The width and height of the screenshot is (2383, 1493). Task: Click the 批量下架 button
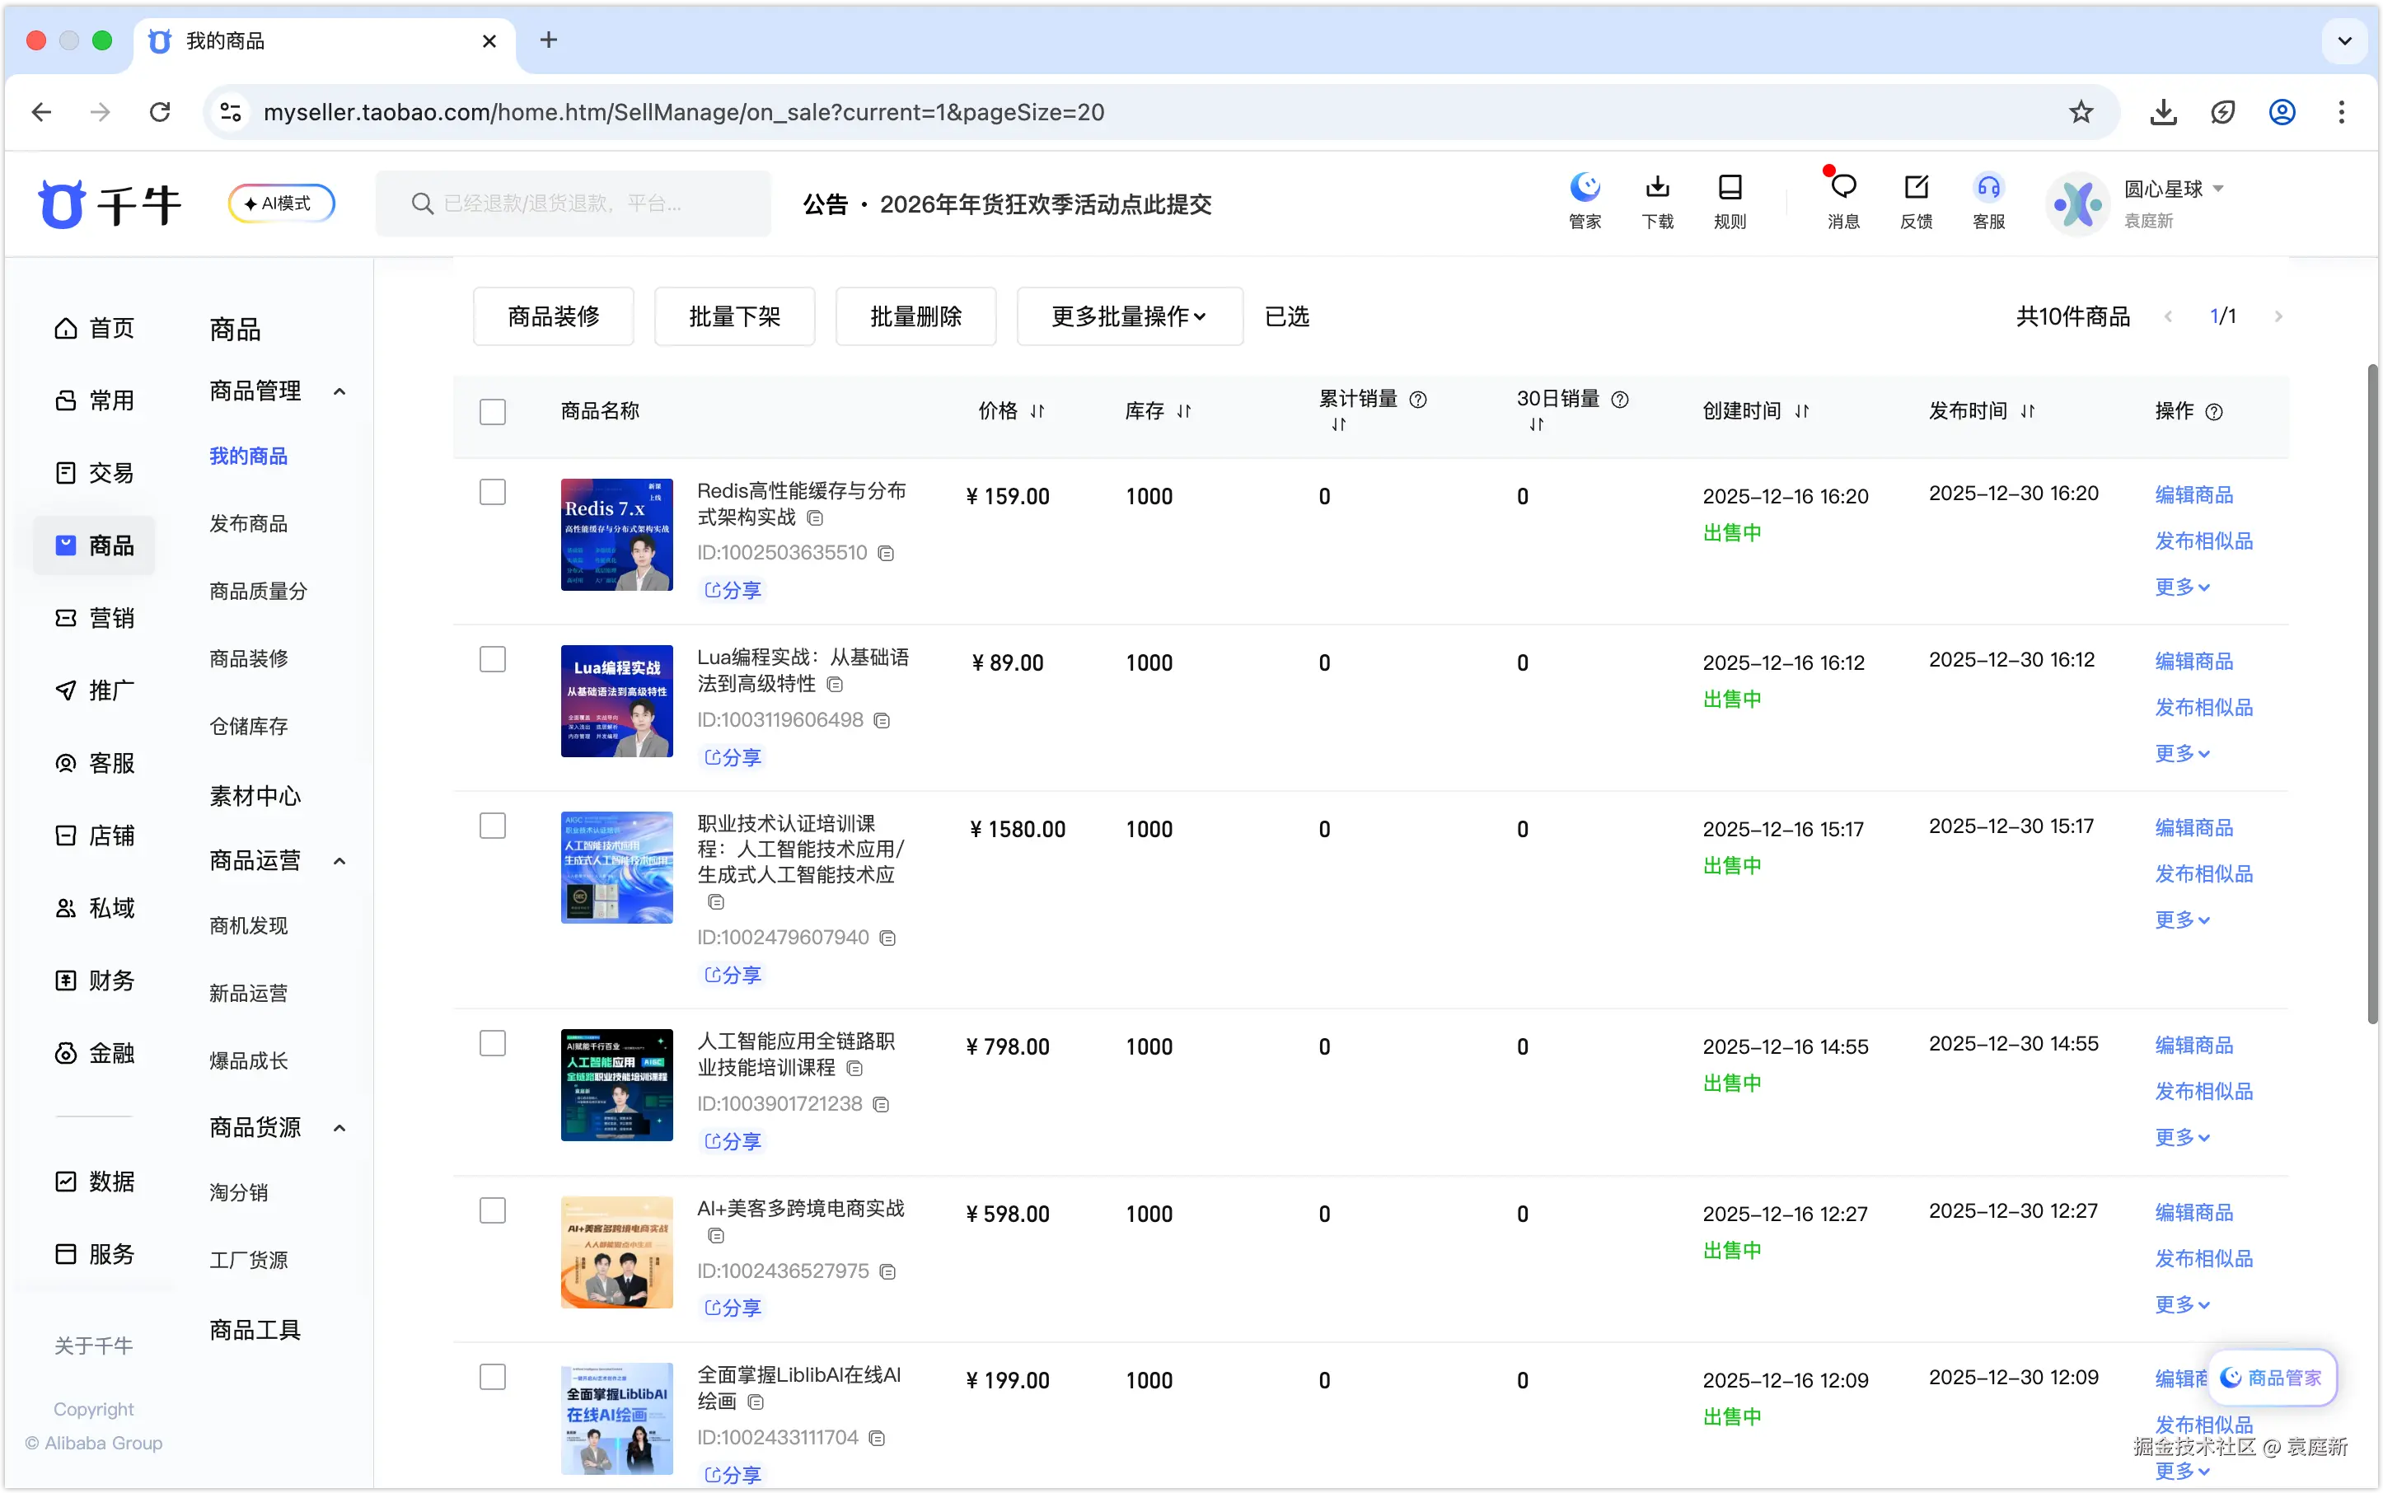pyautogui.click(x=733, y=316)
